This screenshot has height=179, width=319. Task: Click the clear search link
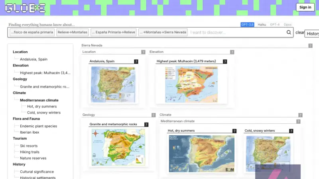[300, 33]
